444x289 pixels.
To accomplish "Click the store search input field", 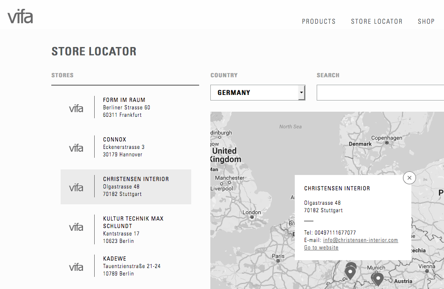I will (x=380, y=93).
